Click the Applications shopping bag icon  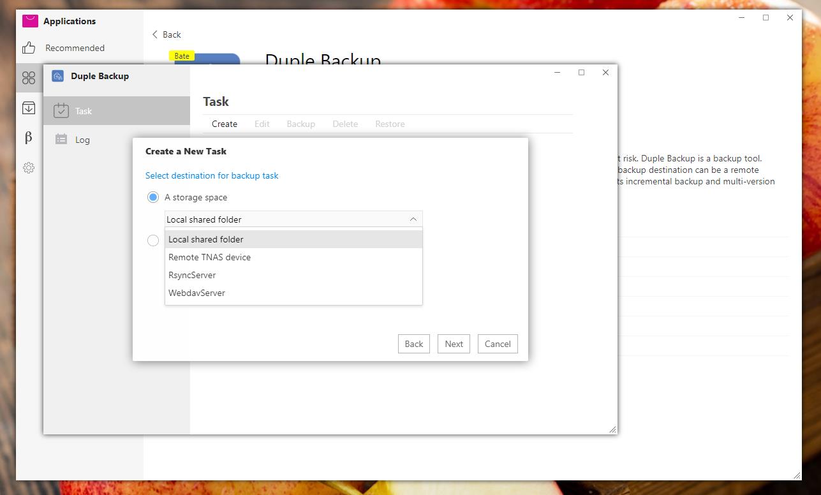click(x=30, y=21)
